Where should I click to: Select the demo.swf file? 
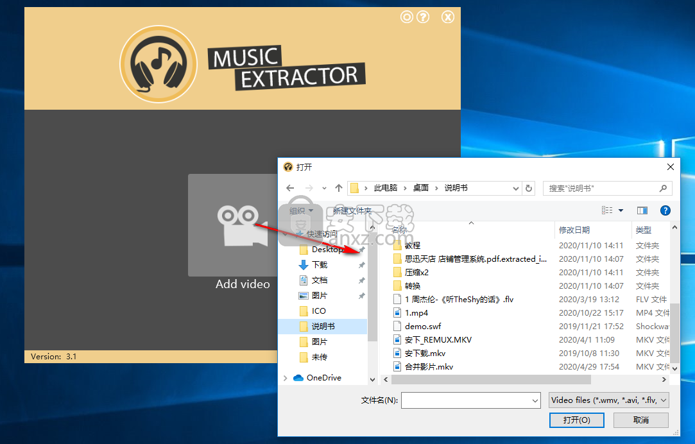click(423, 326)
